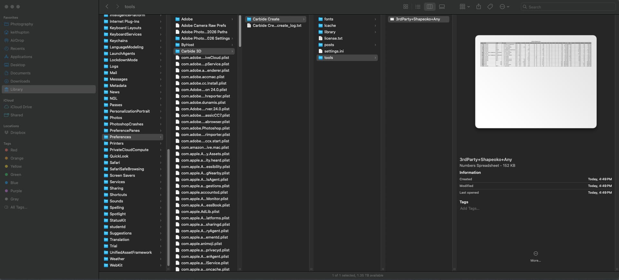Click the second column's vertical scrollbar
This screenshot has height=280, width=619.
pos(240,32)
